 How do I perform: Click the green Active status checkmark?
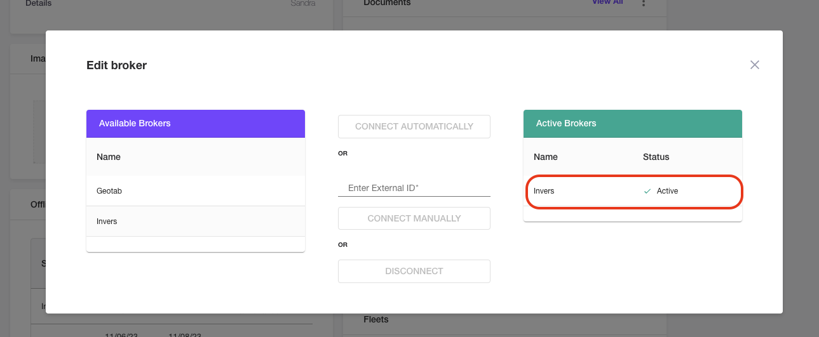click(x=647, y=191)
